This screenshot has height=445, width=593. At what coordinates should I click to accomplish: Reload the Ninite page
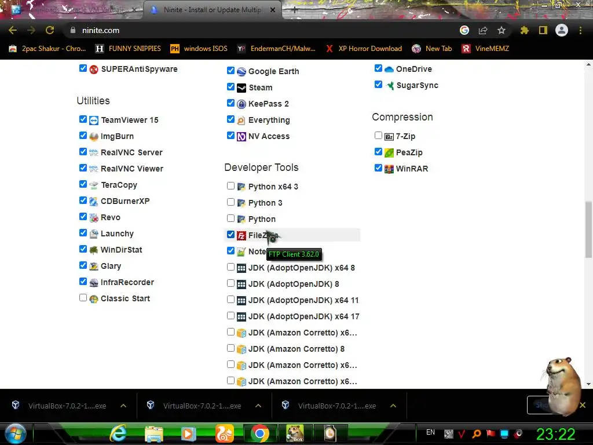pyautogui.click(x=50, y=30)
